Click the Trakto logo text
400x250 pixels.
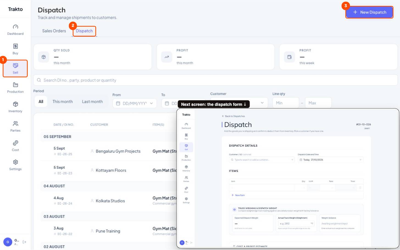pyautogui.click(x=15, y=9)
